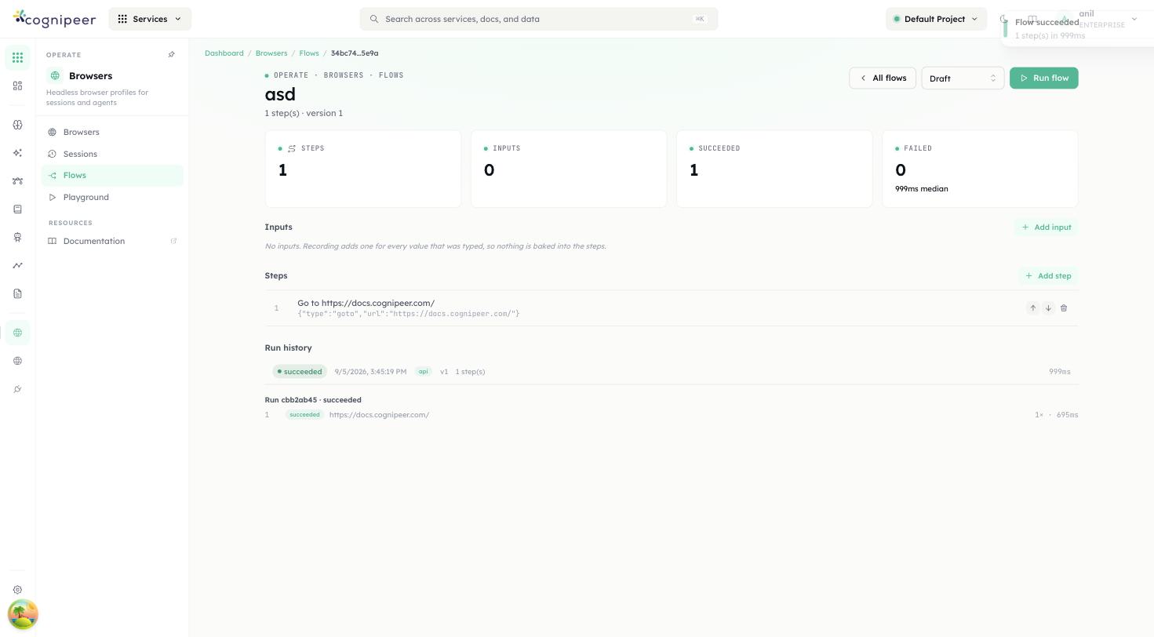
Task: Click the cognipeer logo
Action: 55,19
